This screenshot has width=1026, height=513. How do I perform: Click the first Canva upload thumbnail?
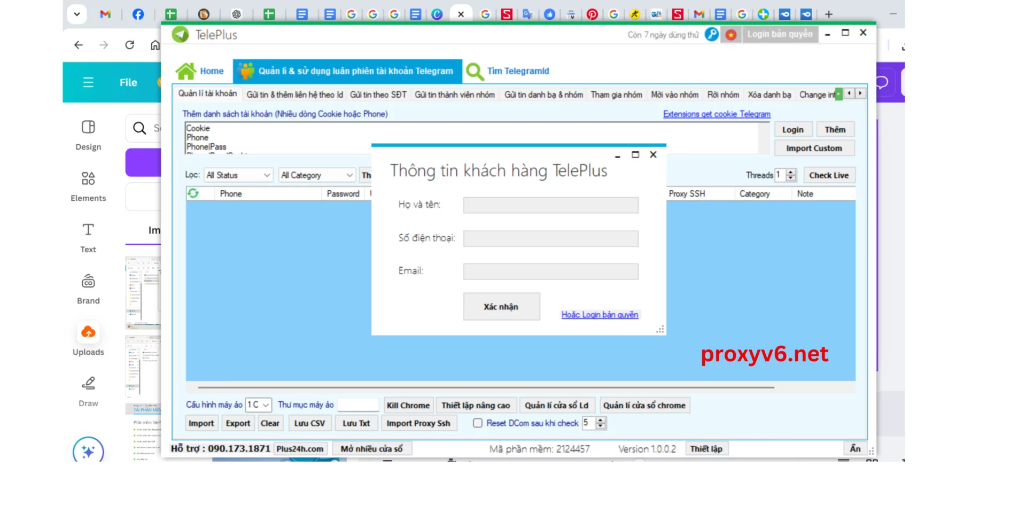click(x=143, y=292)
